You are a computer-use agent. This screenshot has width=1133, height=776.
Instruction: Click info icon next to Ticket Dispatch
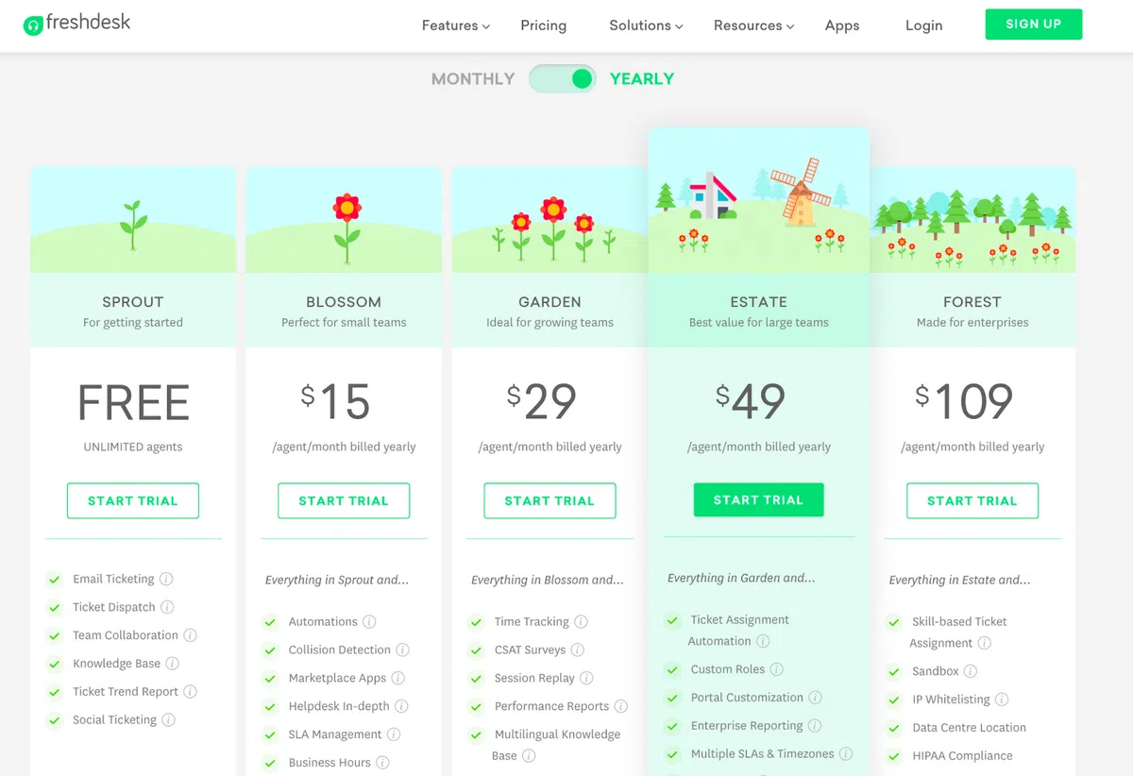coord(167,607)
